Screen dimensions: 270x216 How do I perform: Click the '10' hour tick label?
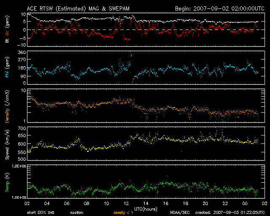click(x=106, y=203)
